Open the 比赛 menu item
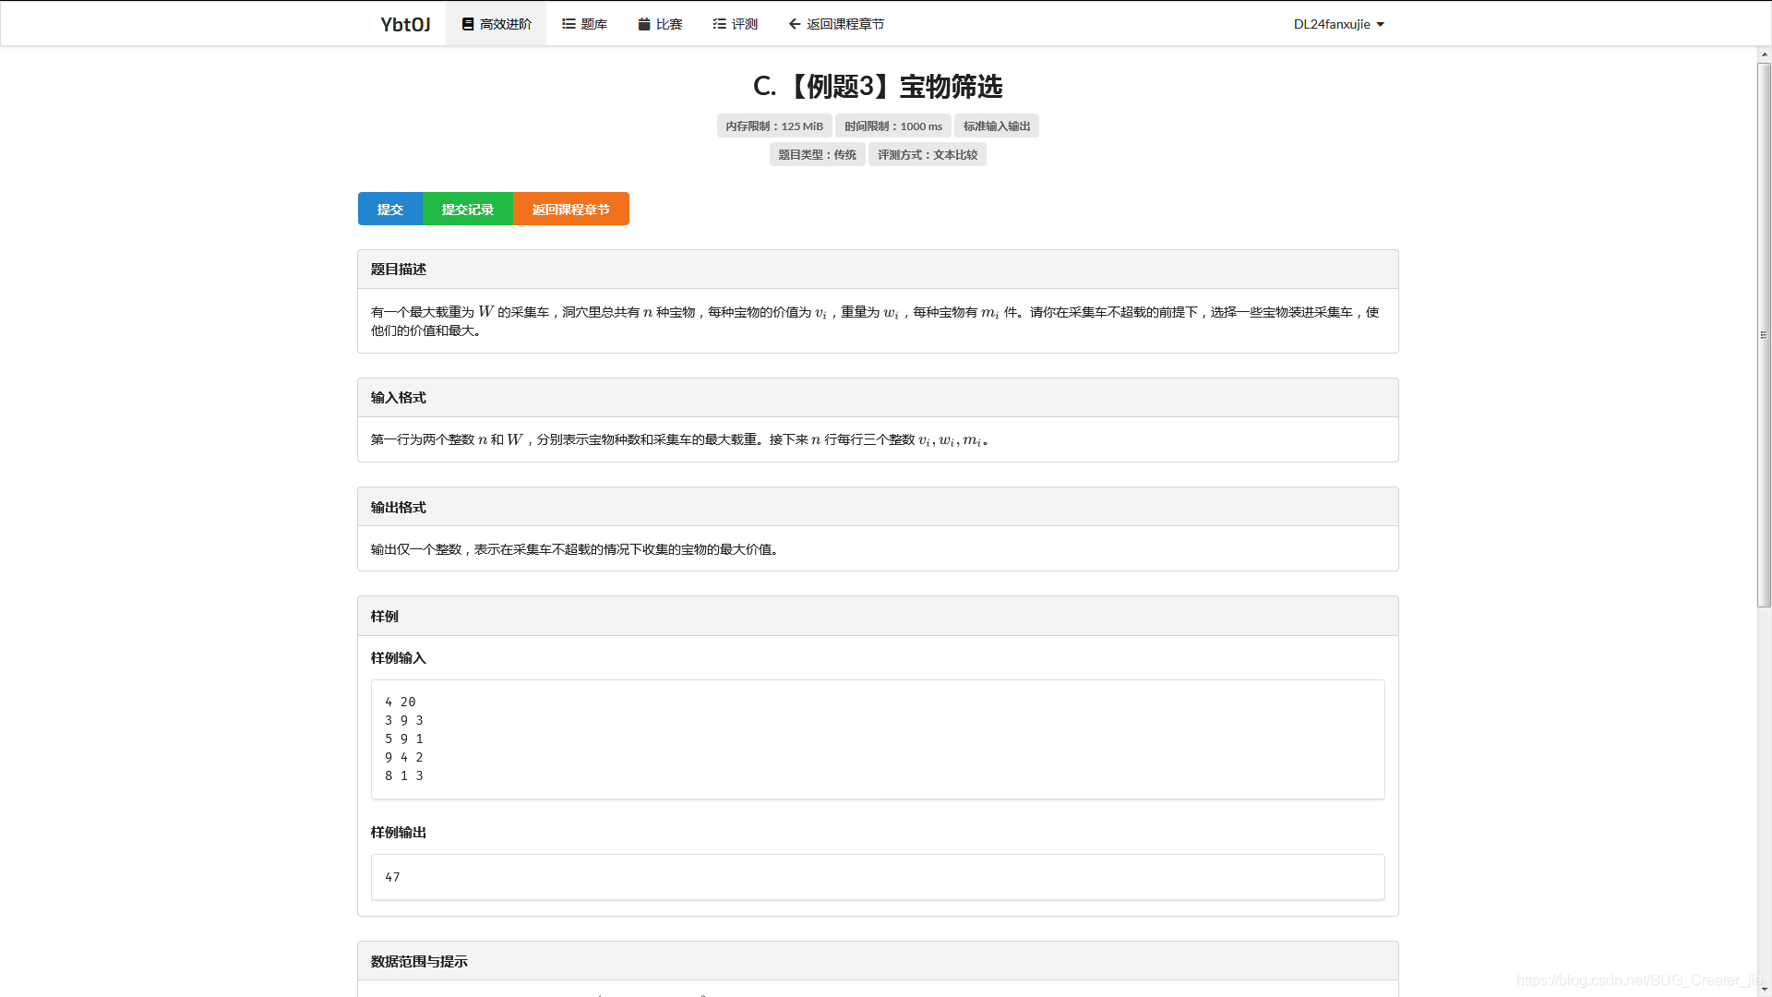The image size is (1772, 997). (669, 24)
